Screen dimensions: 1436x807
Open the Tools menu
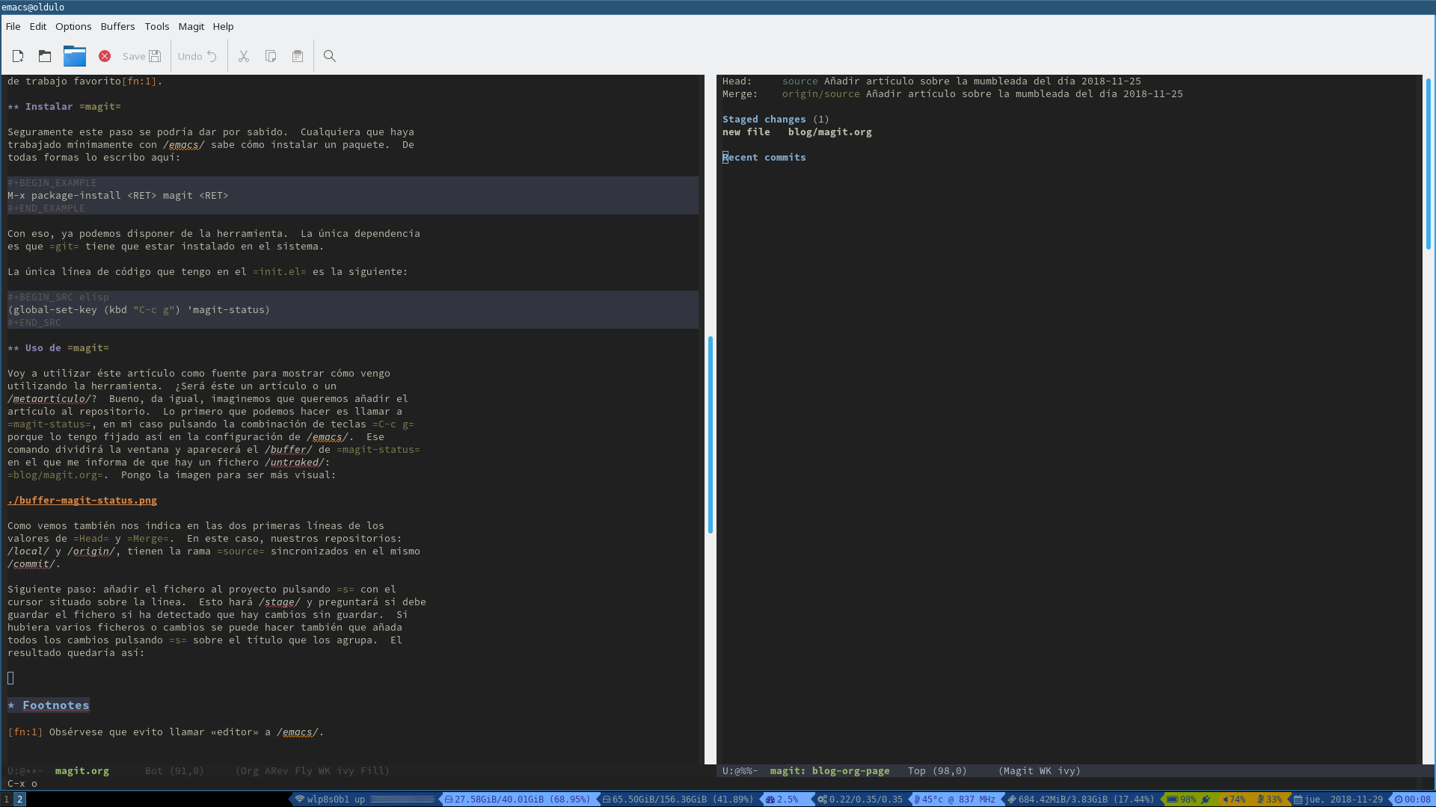(x=156, y=26)
